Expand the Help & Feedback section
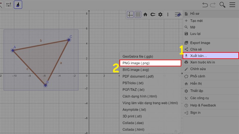The width and height of the screenshot is (239, 134). tap(211, 105)
